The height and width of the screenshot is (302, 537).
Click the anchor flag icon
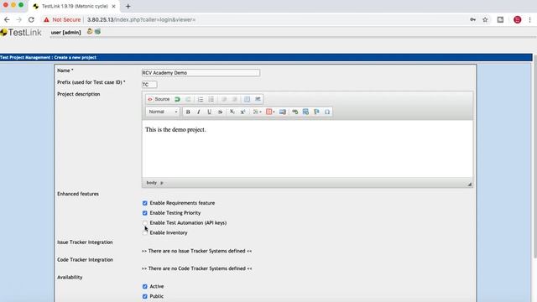(x=316, y=112)
